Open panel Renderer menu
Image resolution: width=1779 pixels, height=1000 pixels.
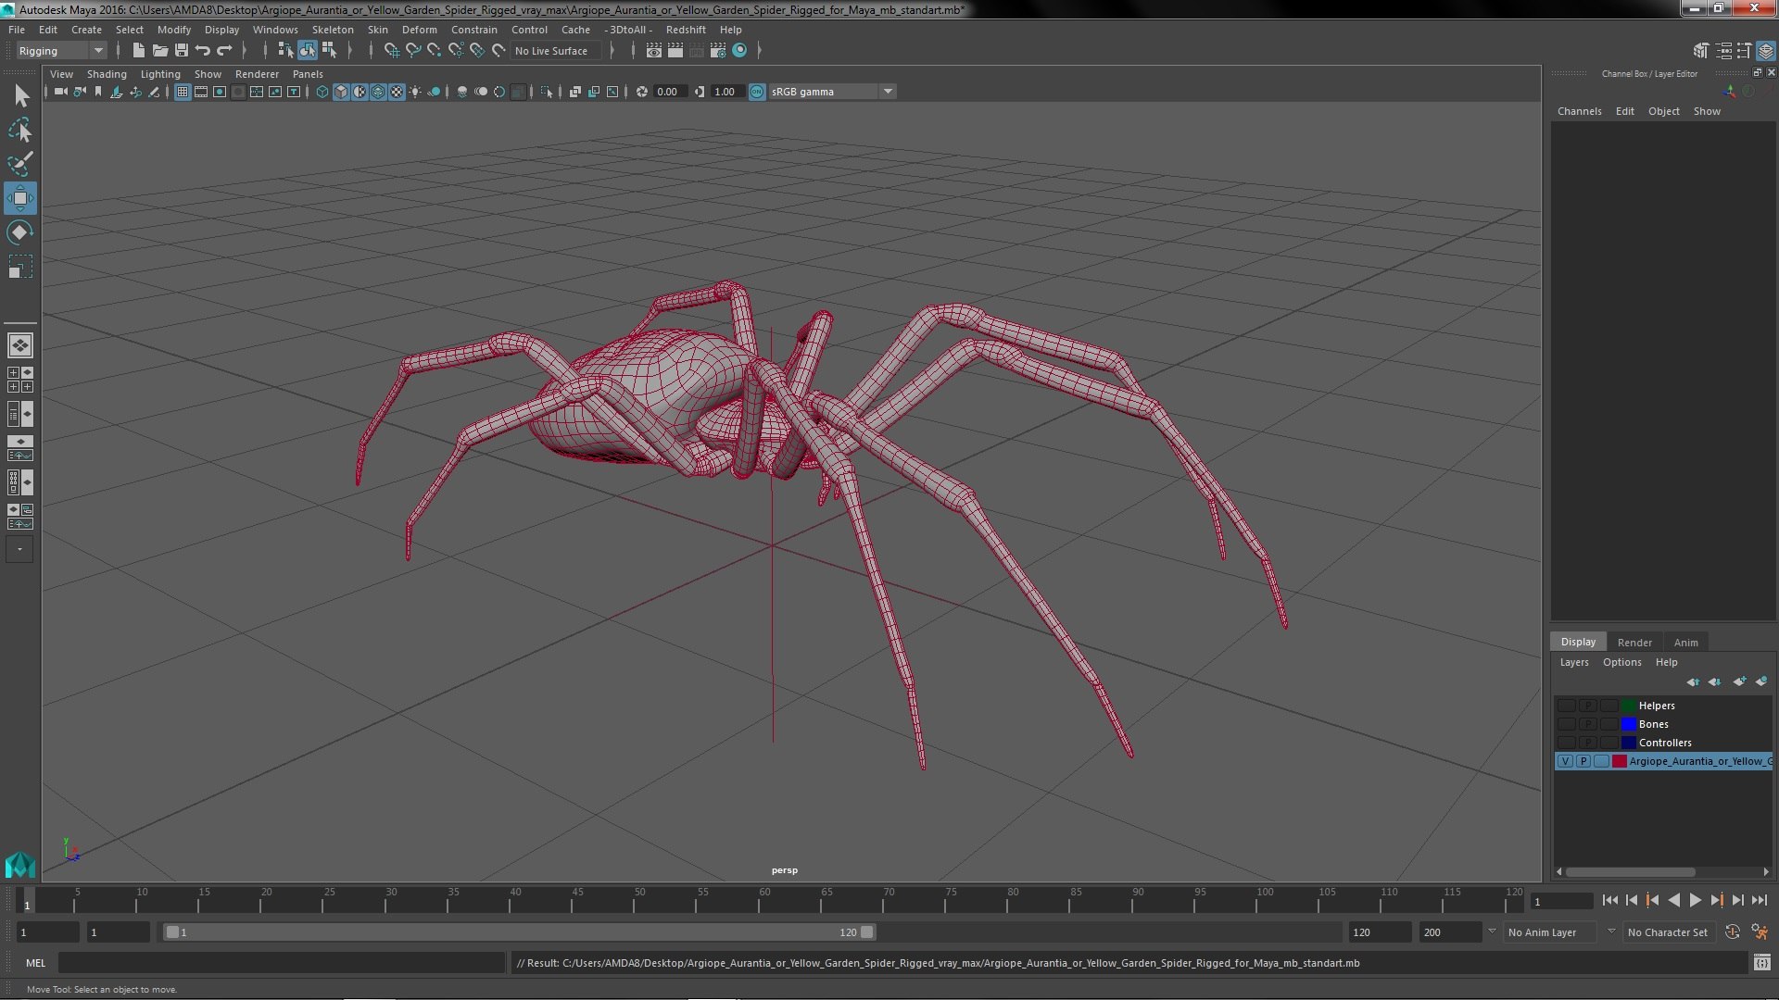[x=257, y=74]
